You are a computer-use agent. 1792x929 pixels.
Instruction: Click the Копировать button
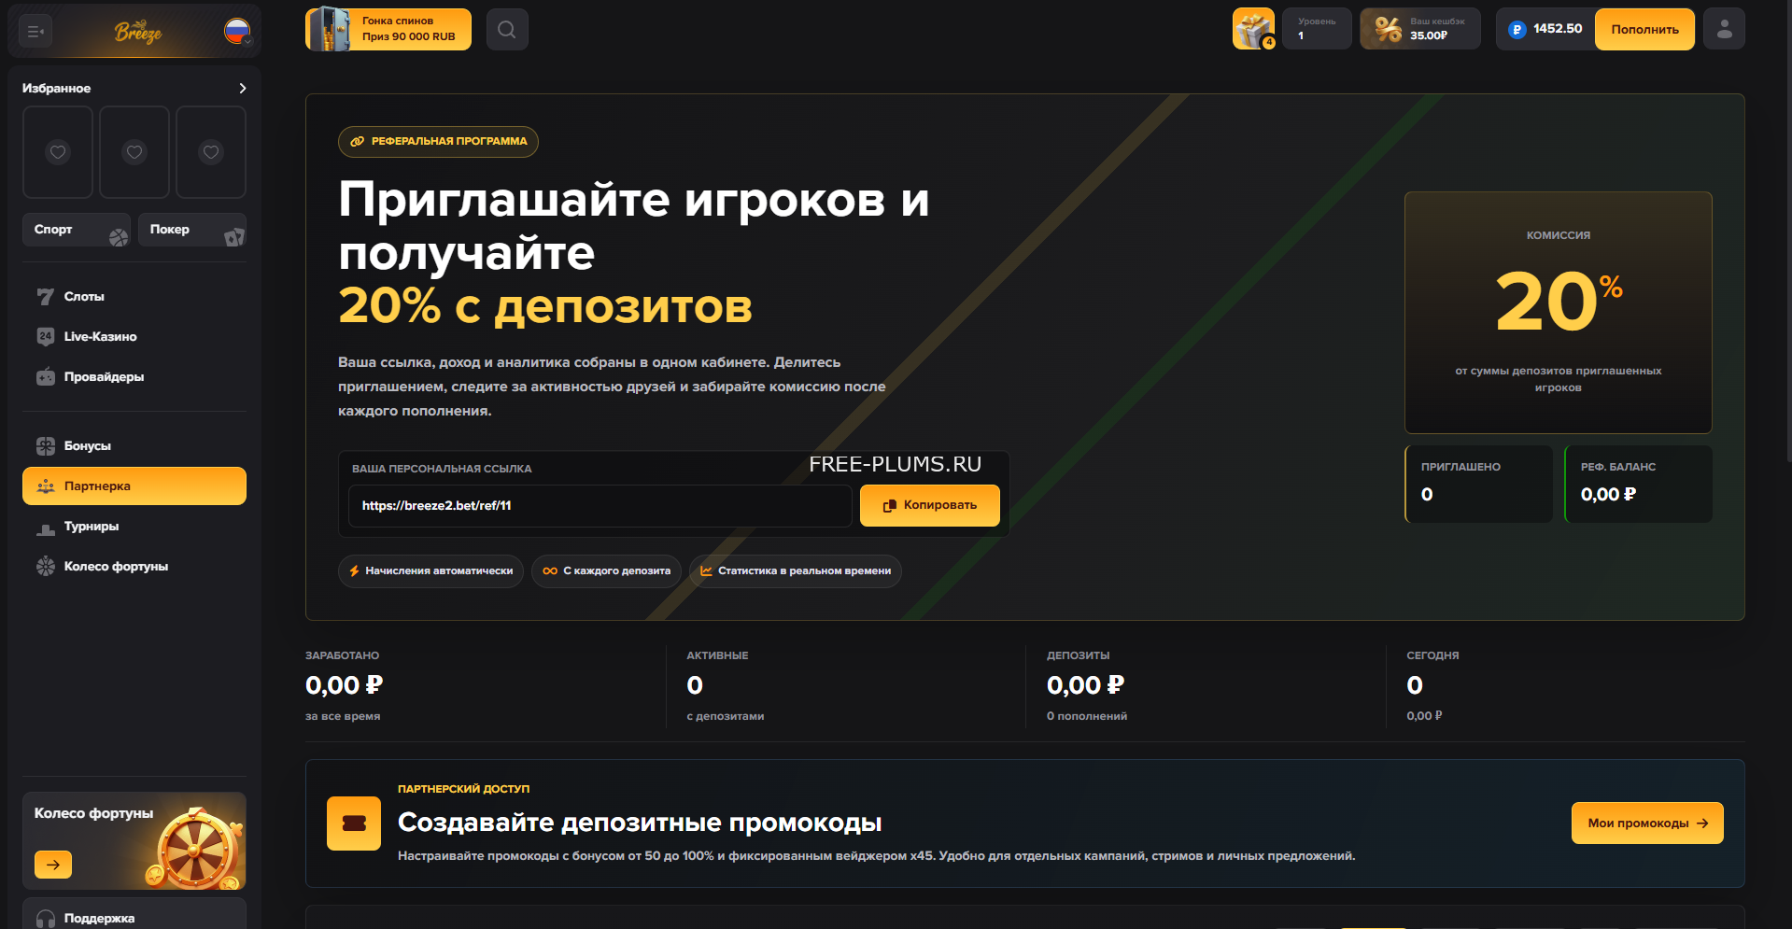click(930, 505)
